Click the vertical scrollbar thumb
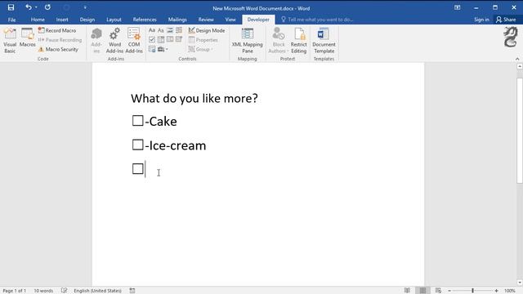The width and height of the screenshot is (523, 294). pos(520,131)
